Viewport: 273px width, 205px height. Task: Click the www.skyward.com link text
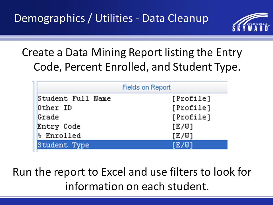pos(257,24)
